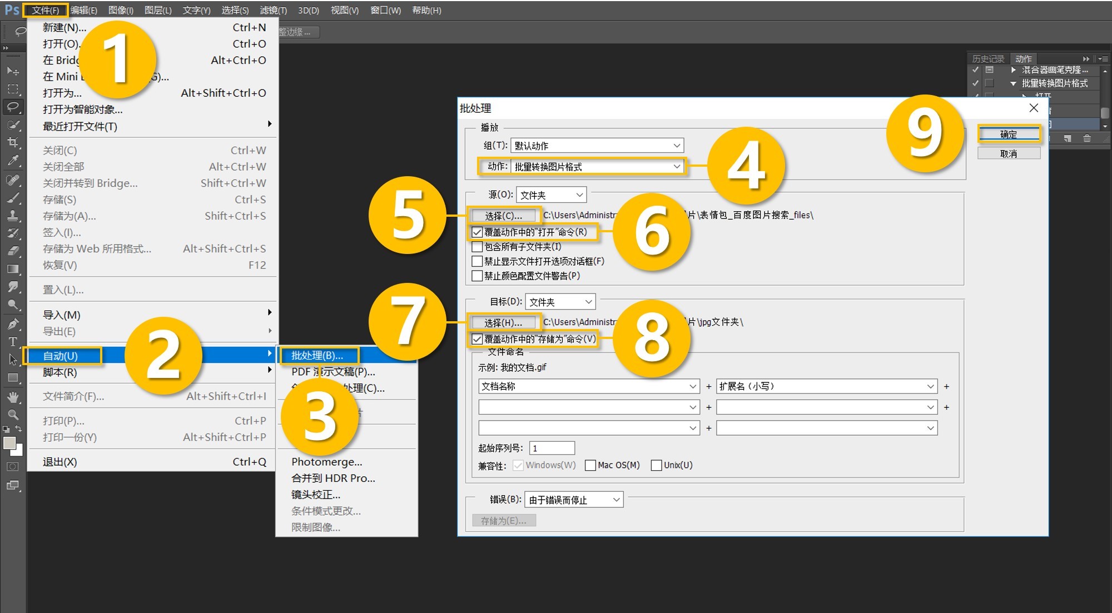Click 选择(H)... to pick destination folder

coord(504,322)
